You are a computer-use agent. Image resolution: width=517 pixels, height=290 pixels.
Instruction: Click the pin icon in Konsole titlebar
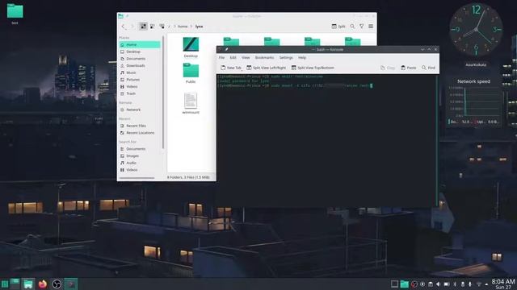(x=226, y=49)
